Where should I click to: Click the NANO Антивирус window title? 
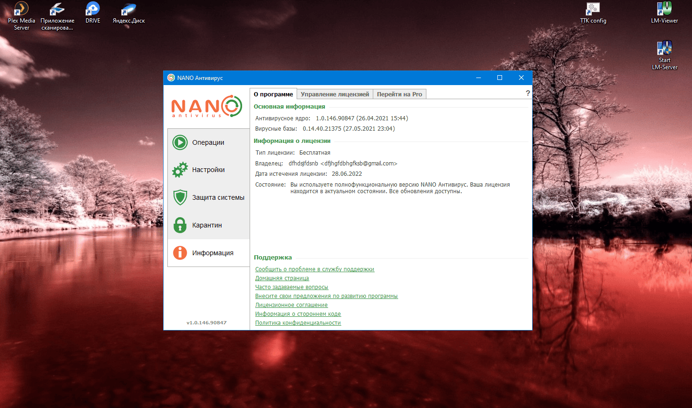pyautogui.click(x=200, y=78)
